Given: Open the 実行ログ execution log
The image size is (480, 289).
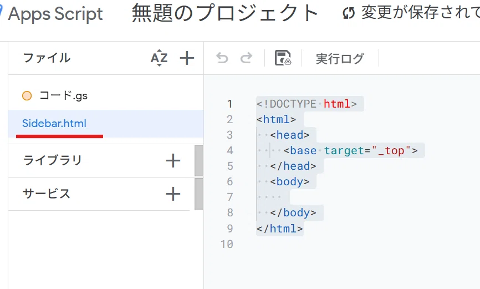Looking at the screenshot, I should pos(340,58).
